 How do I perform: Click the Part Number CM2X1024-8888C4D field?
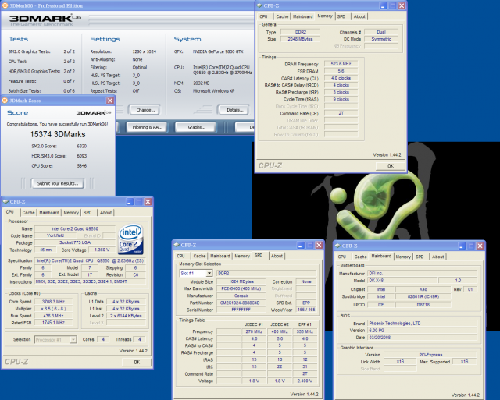(x=241, y=303)
